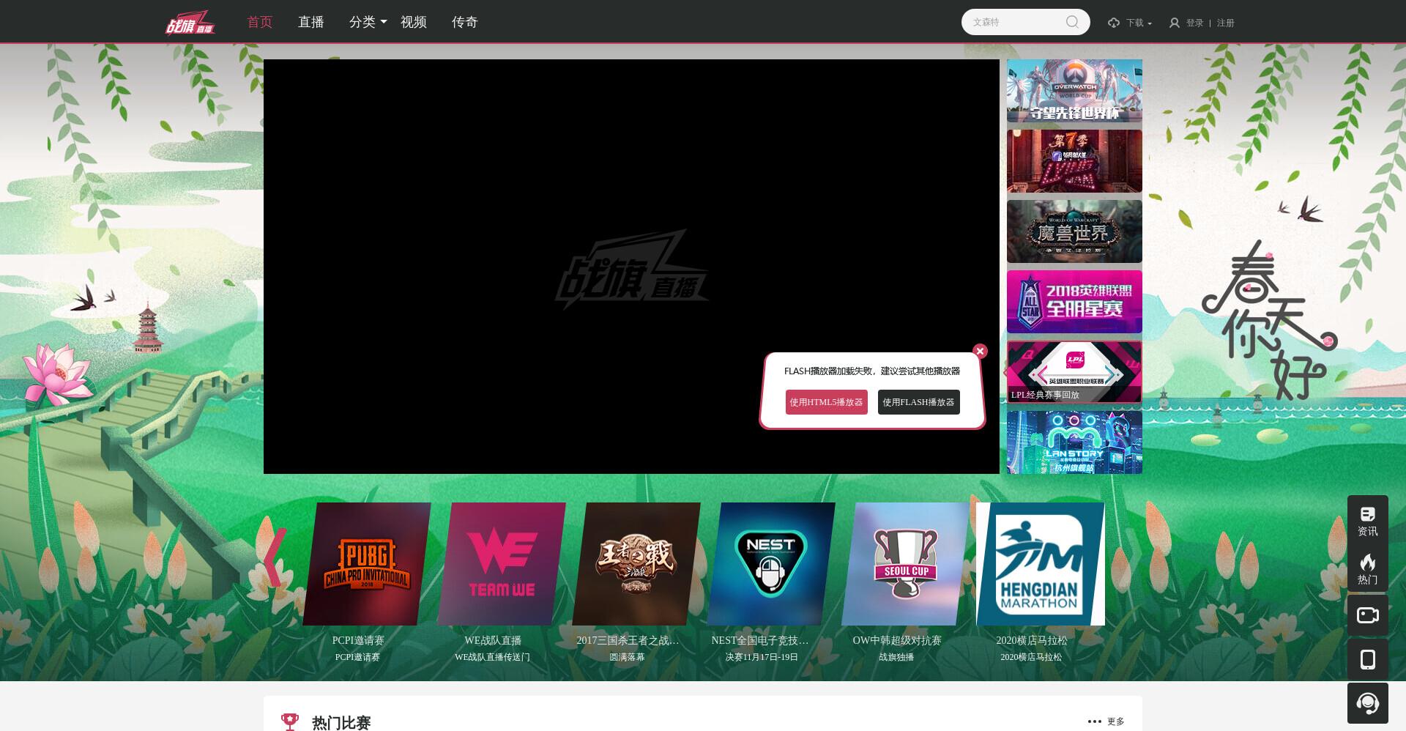Open the LAN STORY 杭州旗舰站 thumbnail
The image size is (1406, 731).
(x=1074, y=442)
